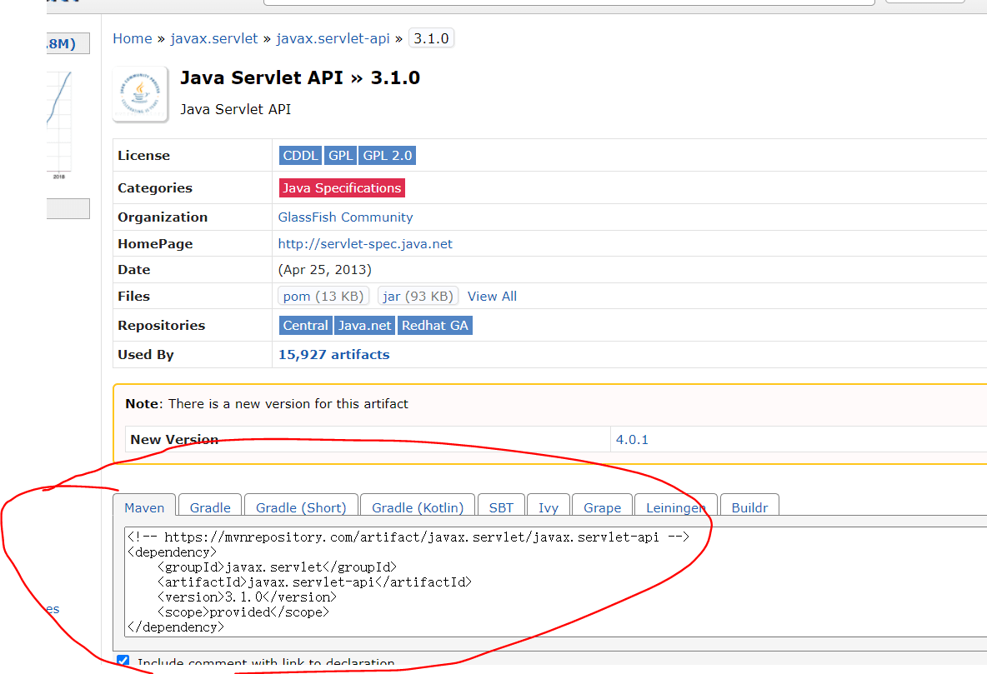Screen dimensions: 987x674
Task: Download the jar (93 KB) file
Action: click(x=418, y=297)
